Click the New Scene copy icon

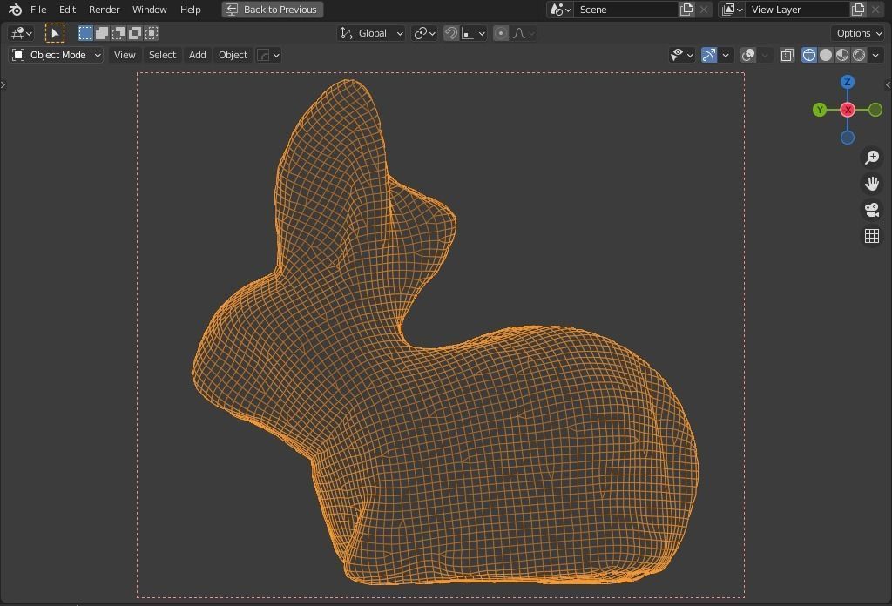(686, 10)
